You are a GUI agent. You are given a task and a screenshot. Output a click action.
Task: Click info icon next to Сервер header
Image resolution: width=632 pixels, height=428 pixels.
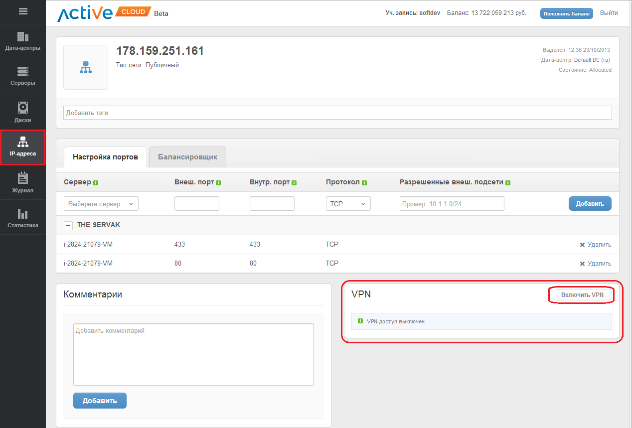click(x=96, y=183)
